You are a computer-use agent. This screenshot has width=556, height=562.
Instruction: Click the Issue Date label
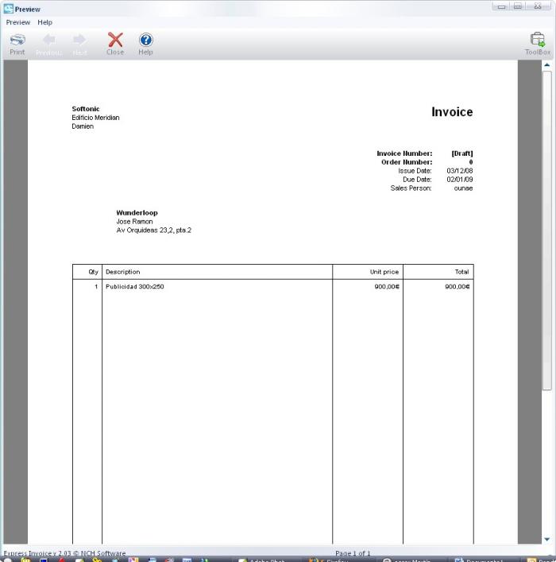tap(415, 171)
